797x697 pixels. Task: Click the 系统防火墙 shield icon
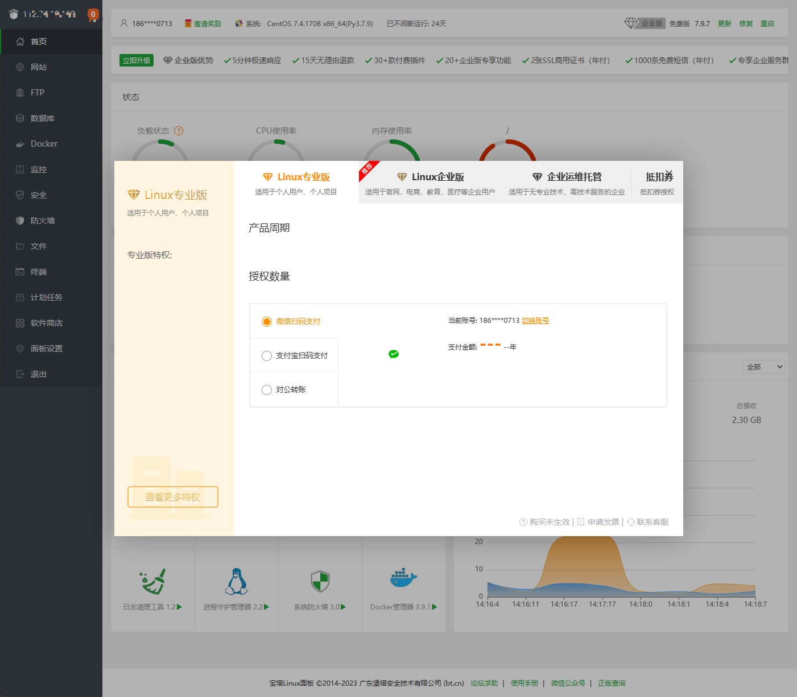[320, 581]
